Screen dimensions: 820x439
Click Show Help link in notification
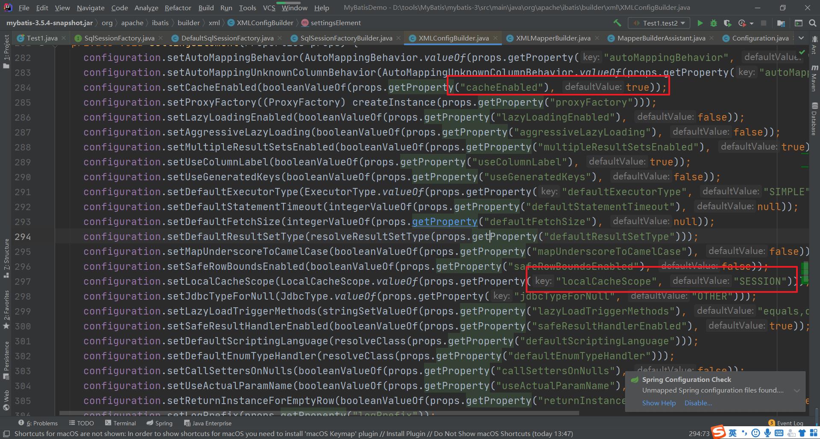tap(659, 403)
